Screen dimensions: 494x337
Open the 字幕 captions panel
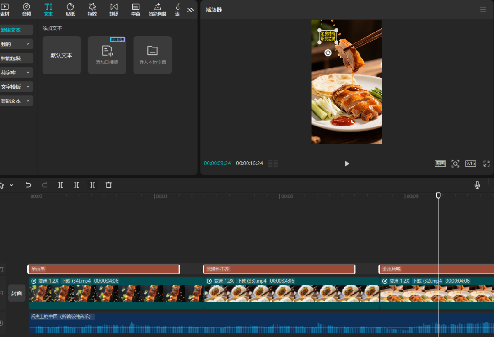click(135, 9)
